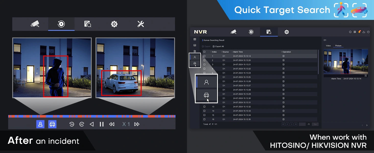Click the live view camera icon in NVR header
374x153 pixels.
pos(233,32)
